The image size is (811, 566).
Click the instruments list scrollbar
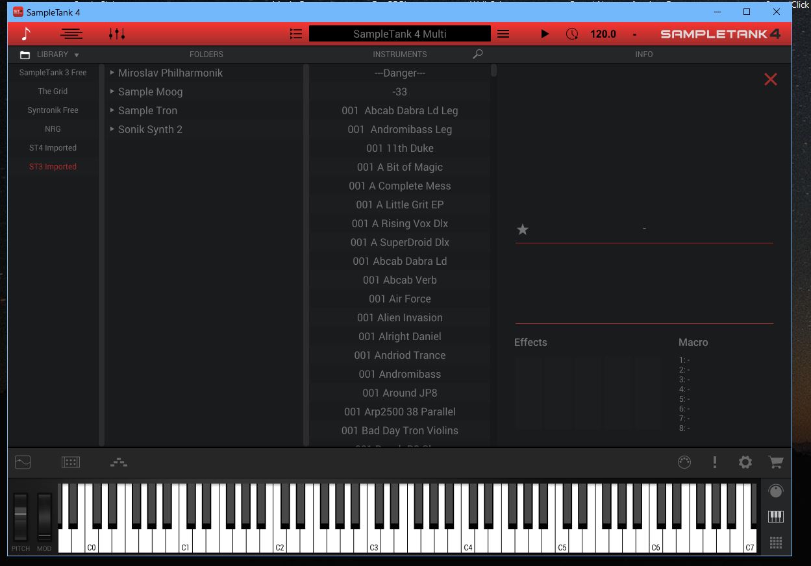(494, 71)
